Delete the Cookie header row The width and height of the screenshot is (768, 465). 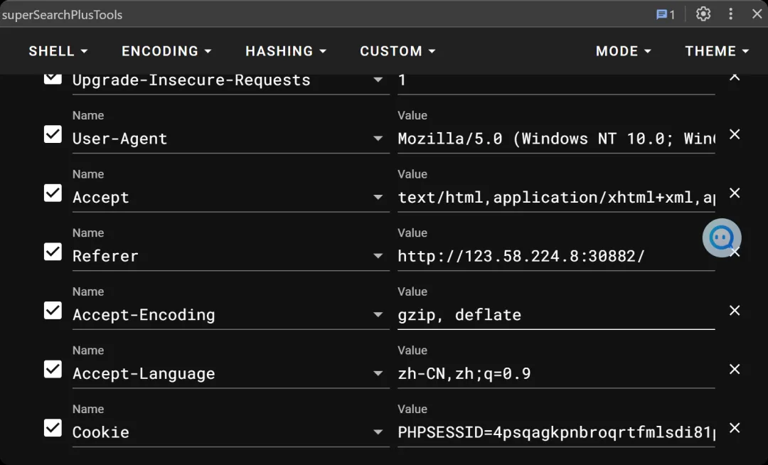coord(735,427)
